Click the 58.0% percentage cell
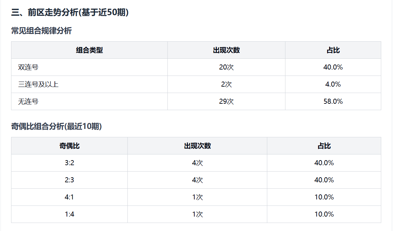The height and width of the screenshot is (231, 393). point(333,102)
